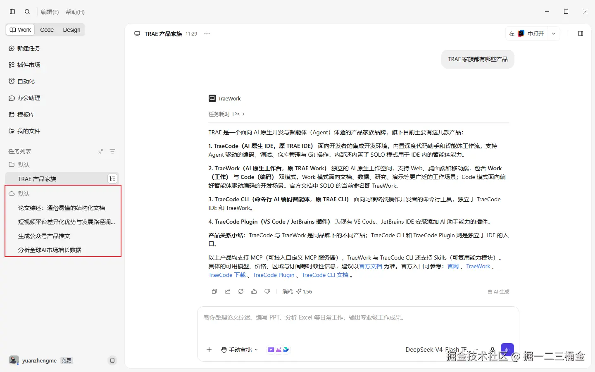Expand the open-in app dropdown arrow
The height and width of the screenshot is (372, 595).
[554, 33]
